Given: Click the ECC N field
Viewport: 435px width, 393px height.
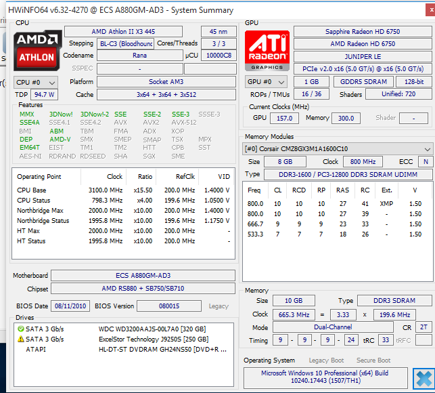Looking at the screenshot, I should pos(426,162).
